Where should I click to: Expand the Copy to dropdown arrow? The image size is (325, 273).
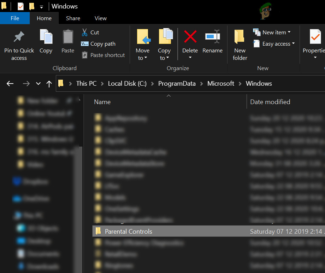[167, 58]
